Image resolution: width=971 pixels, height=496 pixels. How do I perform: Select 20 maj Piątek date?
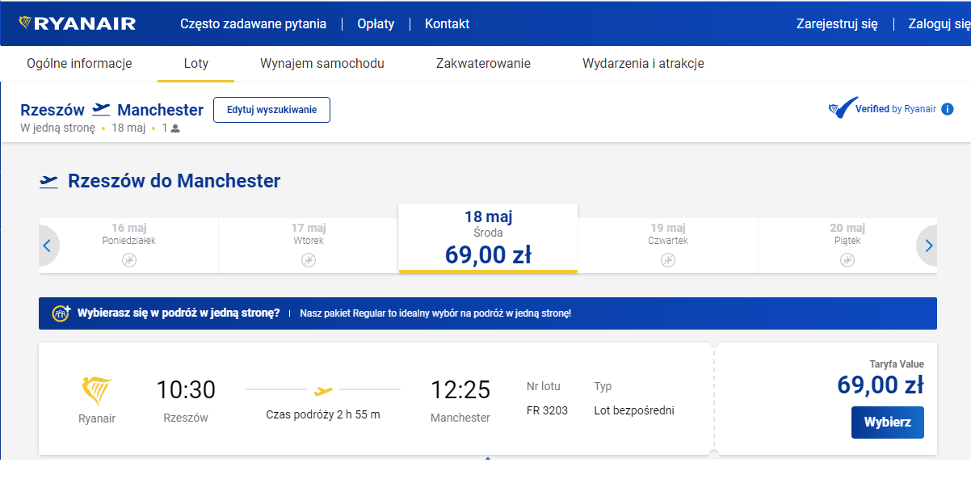click(x=847, y=246)
